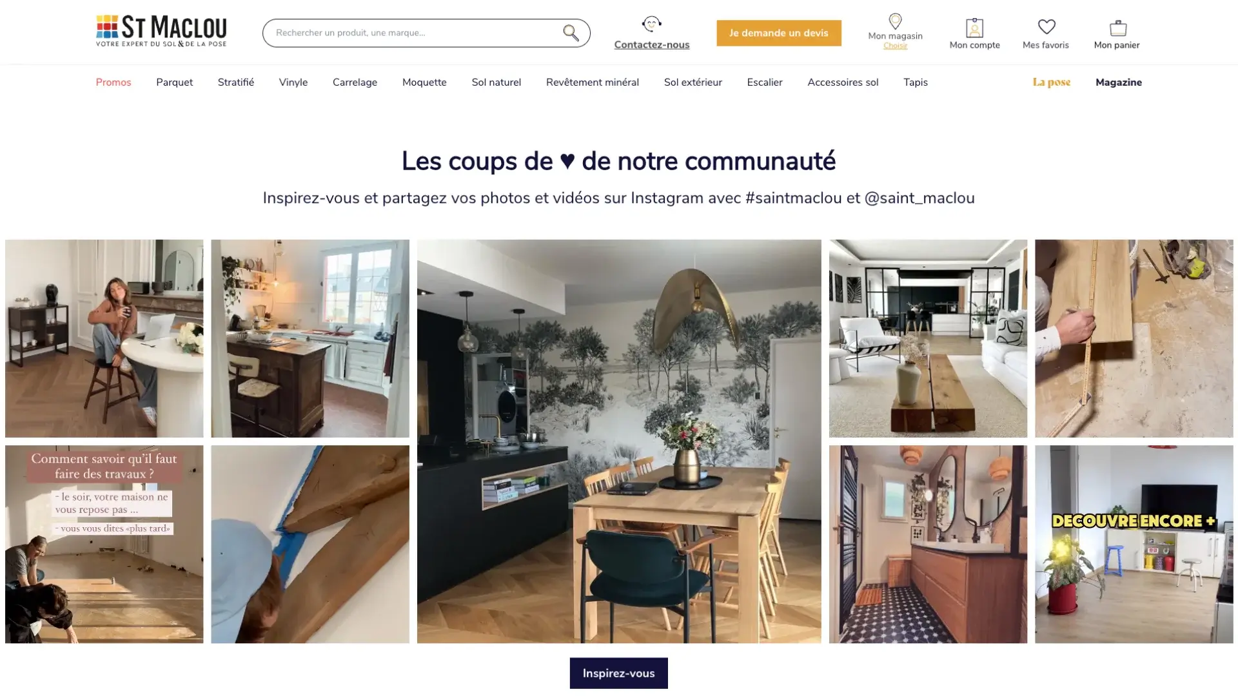View Mes favoris heart icon
This screenshot has width=1238, height=696.
(x=1046, y=27)
